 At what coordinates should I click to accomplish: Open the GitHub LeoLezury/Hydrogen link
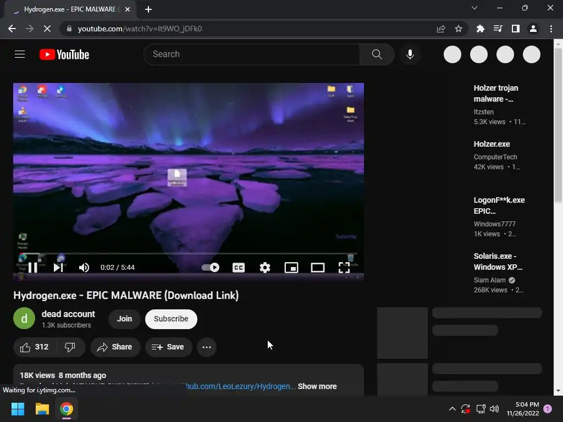pos(241,386)
